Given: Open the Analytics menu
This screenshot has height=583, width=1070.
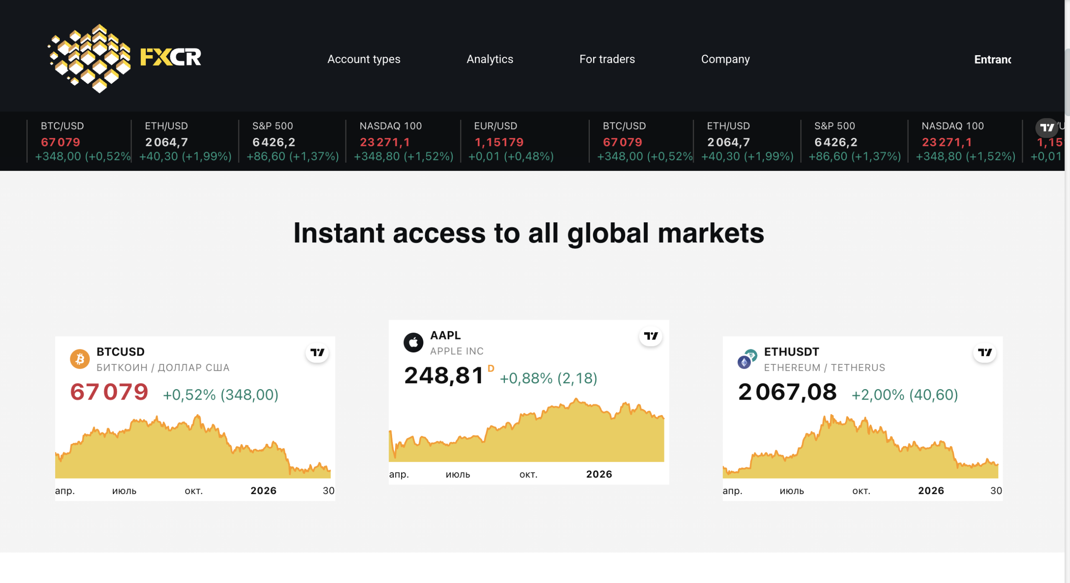Looking at the screenshot, I should coord(490,59).
